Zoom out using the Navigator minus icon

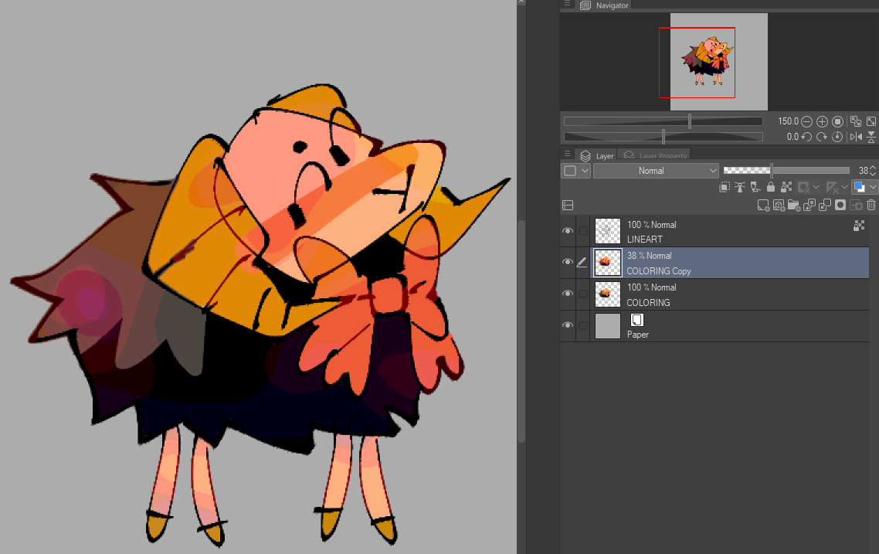click(806, 121)
